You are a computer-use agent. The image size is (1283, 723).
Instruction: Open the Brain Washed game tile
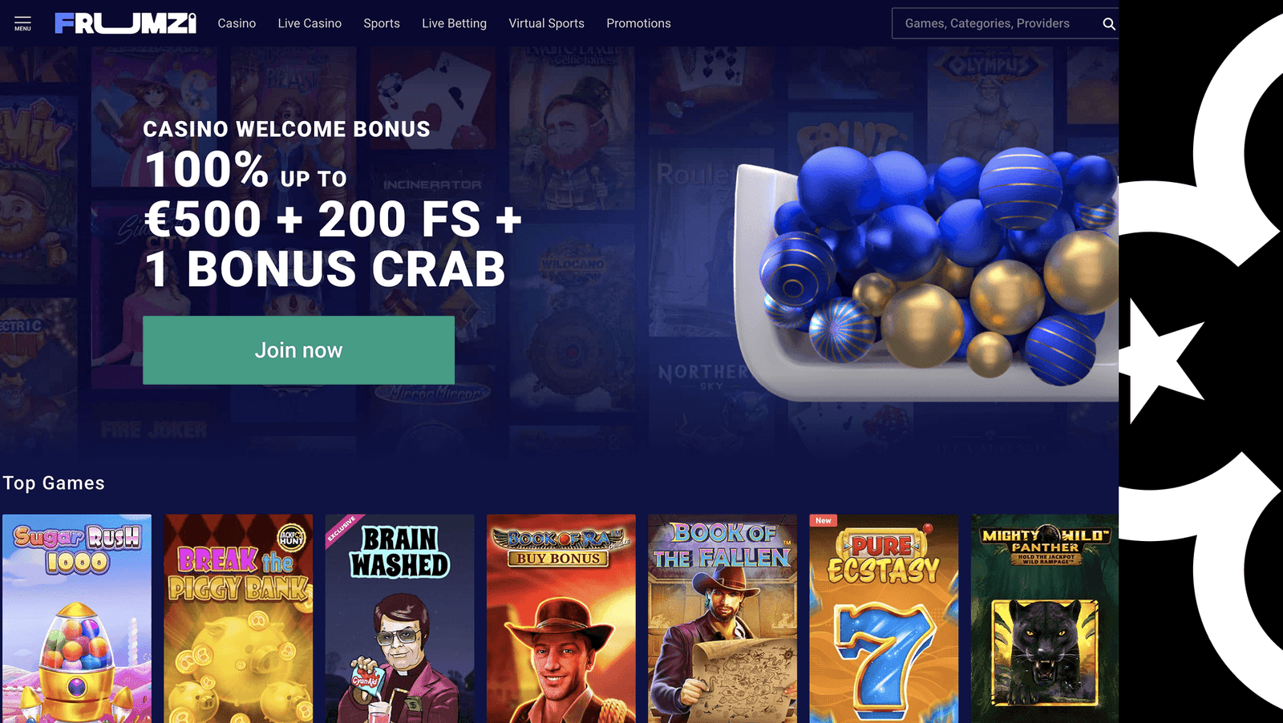[x=399, y=619]
